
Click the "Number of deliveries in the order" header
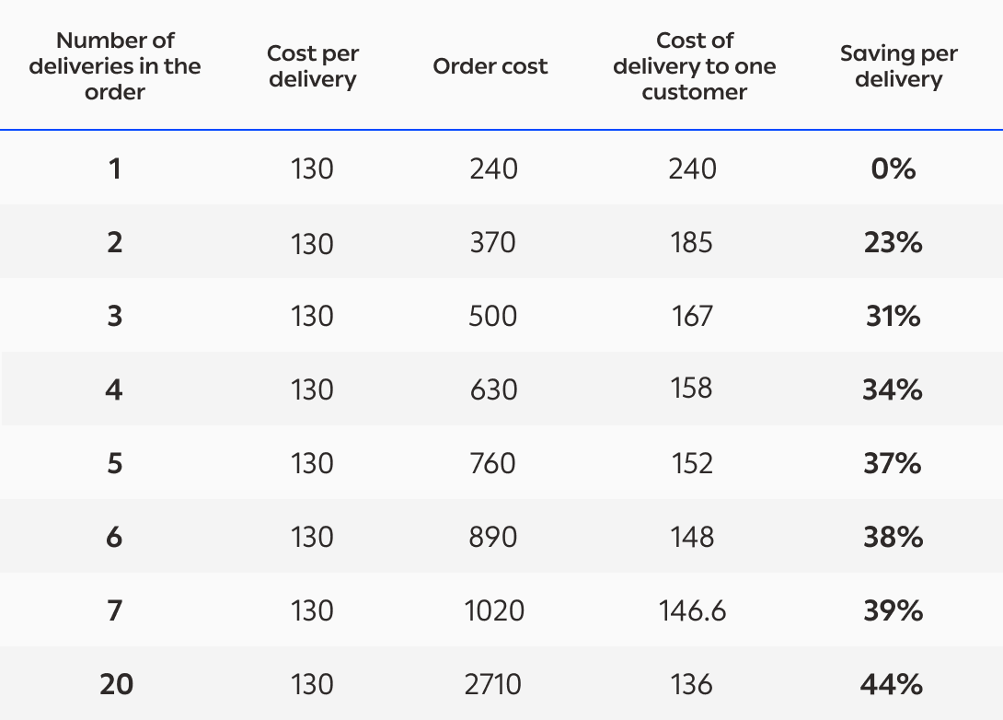[x=115, y=66]
